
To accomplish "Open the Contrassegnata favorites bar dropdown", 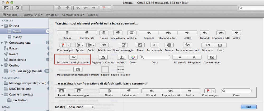I will (73, 15).
